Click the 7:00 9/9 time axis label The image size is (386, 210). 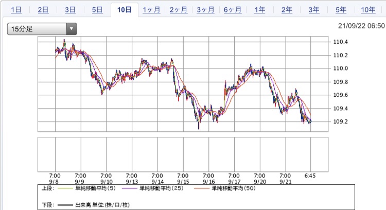(x=80, y=179)
